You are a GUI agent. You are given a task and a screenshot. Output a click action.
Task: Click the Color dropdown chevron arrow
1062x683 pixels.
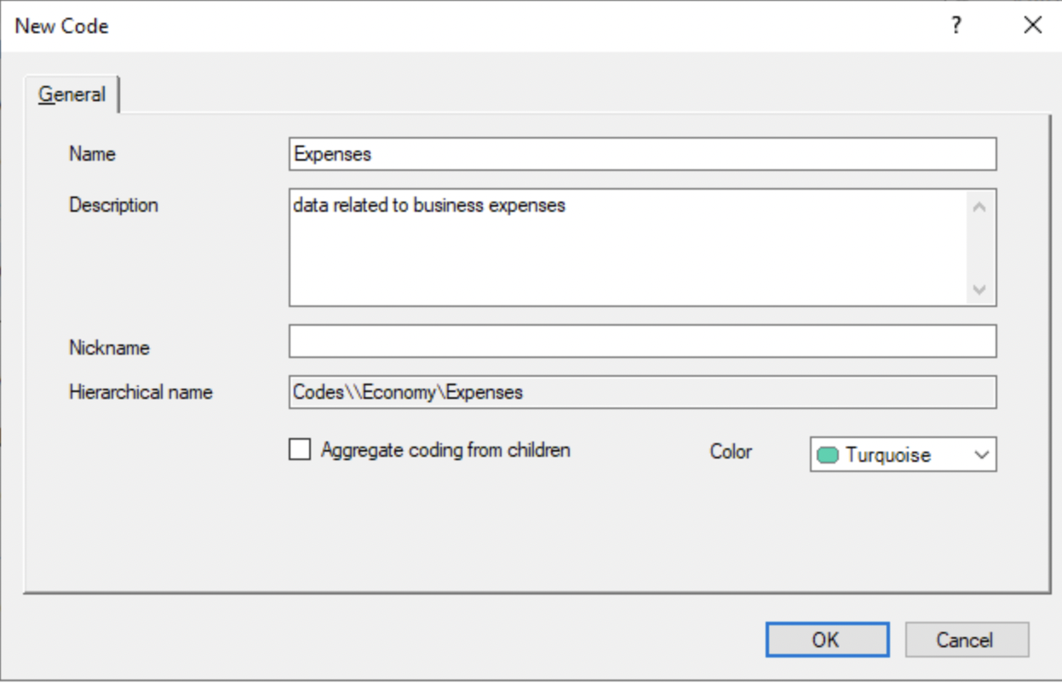(x=980, y=454)
